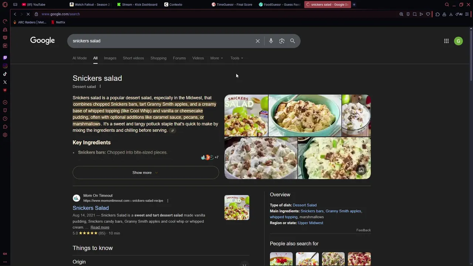Click the site lock icon in address bar
The height and width of the screenshot is (266, 473).
click(x=36, y=14)
